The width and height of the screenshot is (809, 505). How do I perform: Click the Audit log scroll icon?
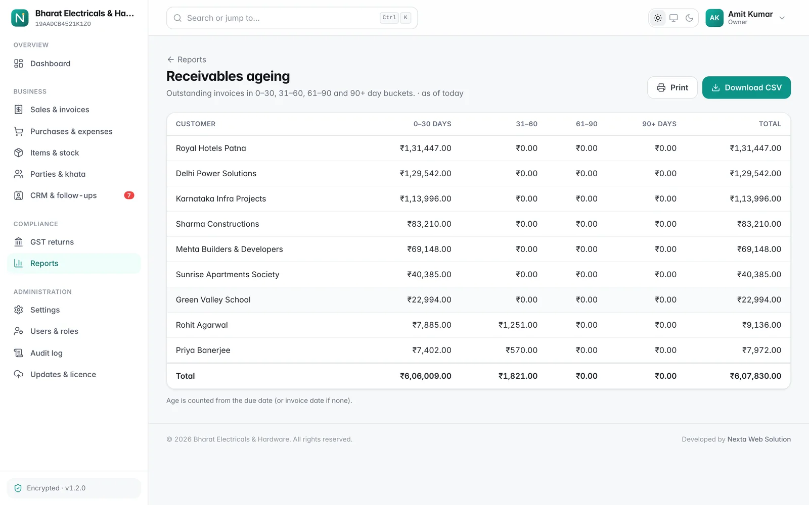[x=19, y=353]
